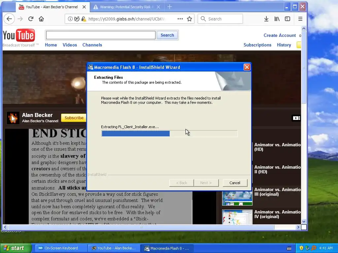This screenshot has width=338, height=253.
Task: Open the Firefox home page icon
Action: [41, 19]
